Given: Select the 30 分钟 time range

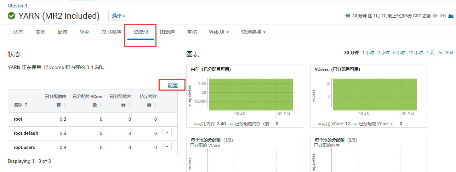Looking at the screenshot, I should click(x=351, y=53).
